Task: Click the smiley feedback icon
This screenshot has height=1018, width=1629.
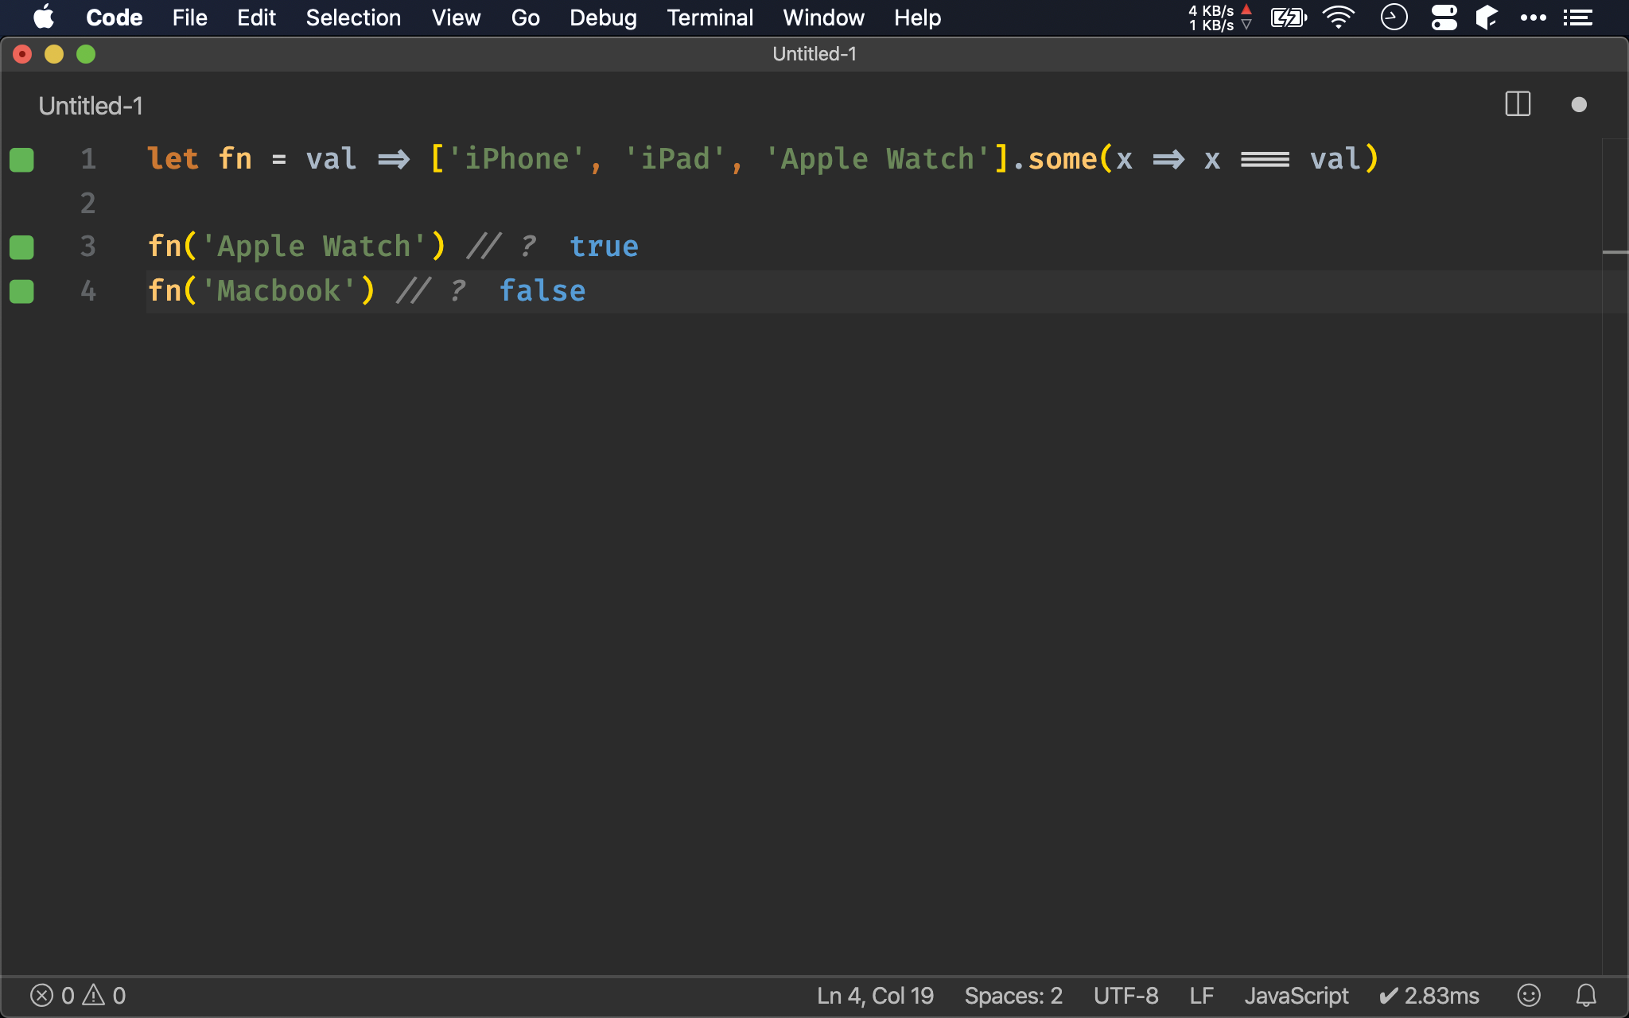Action: (x=1529, y=996)
